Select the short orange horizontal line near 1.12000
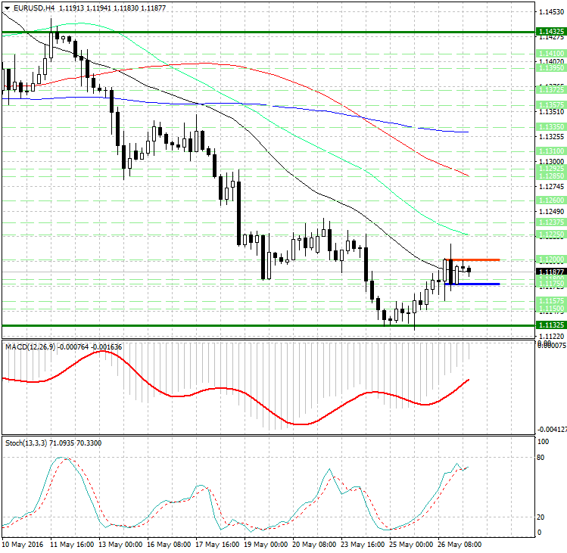Screen dimensions: 567x553 click(x=472, y=260)
